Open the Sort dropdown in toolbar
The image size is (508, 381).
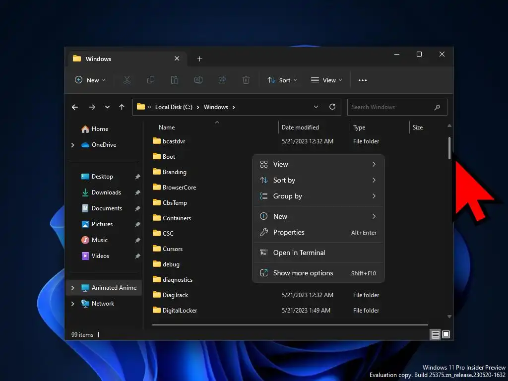click(x=282, y=80)
